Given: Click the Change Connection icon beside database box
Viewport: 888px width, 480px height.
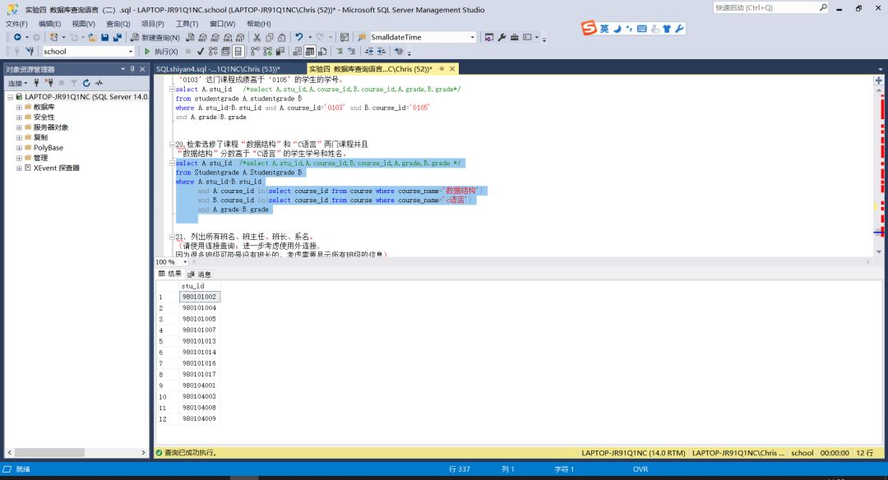Looking at the screenshot, I should point(30,52).
